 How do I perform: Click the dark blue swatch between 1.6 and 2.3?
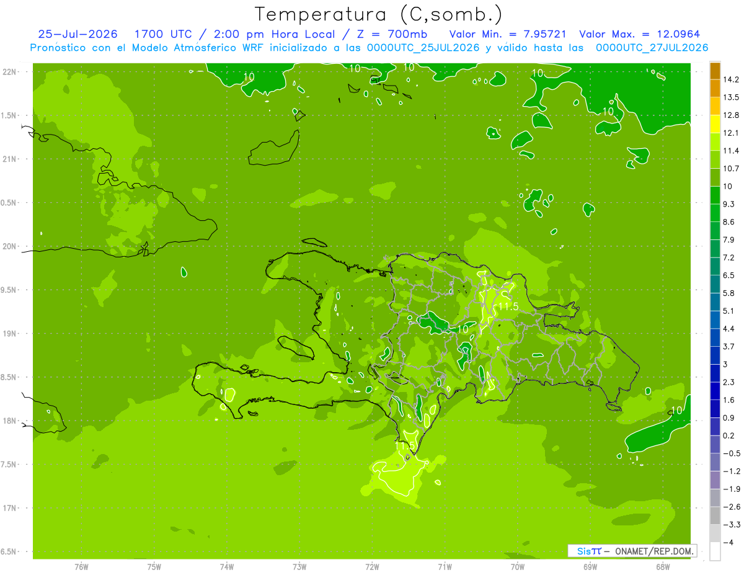tap(715, 391)
